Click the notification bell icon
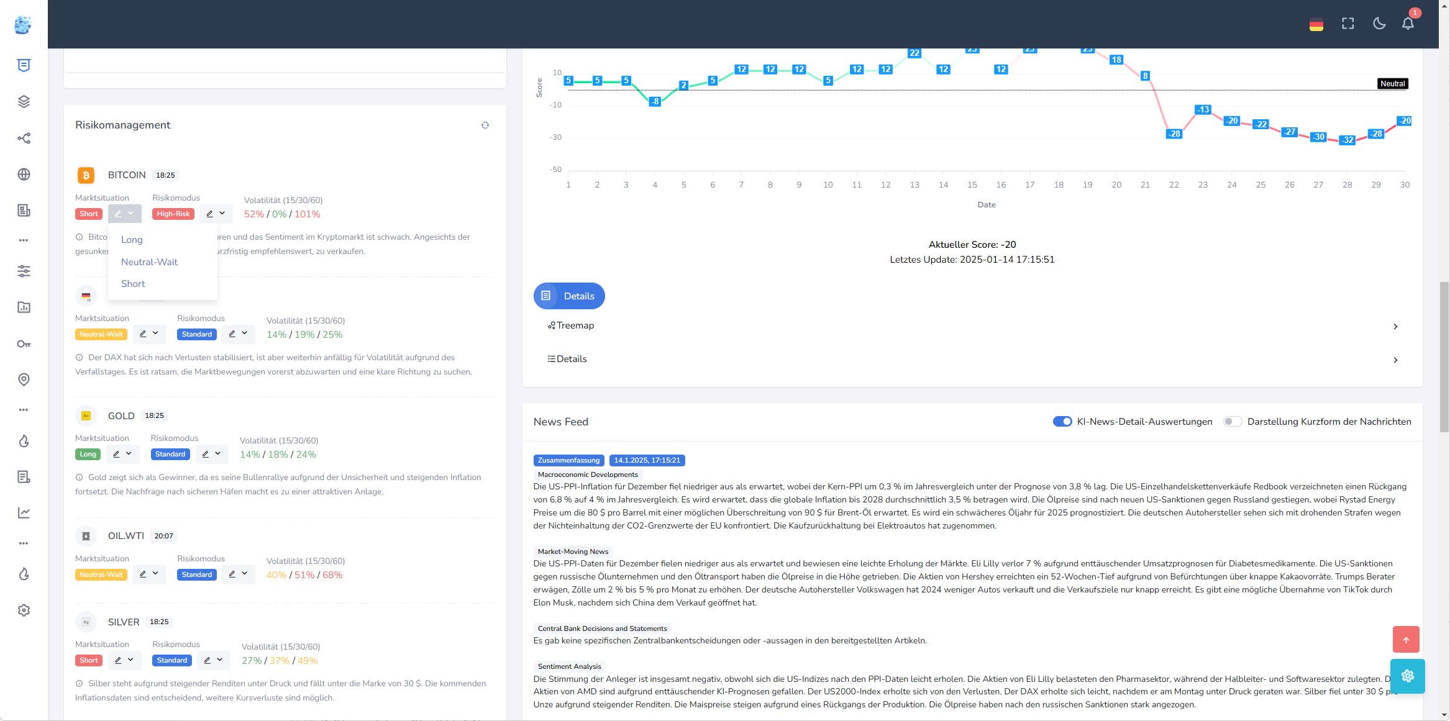The height and width of the screenshot is (721, 1450). point(1408,24)
